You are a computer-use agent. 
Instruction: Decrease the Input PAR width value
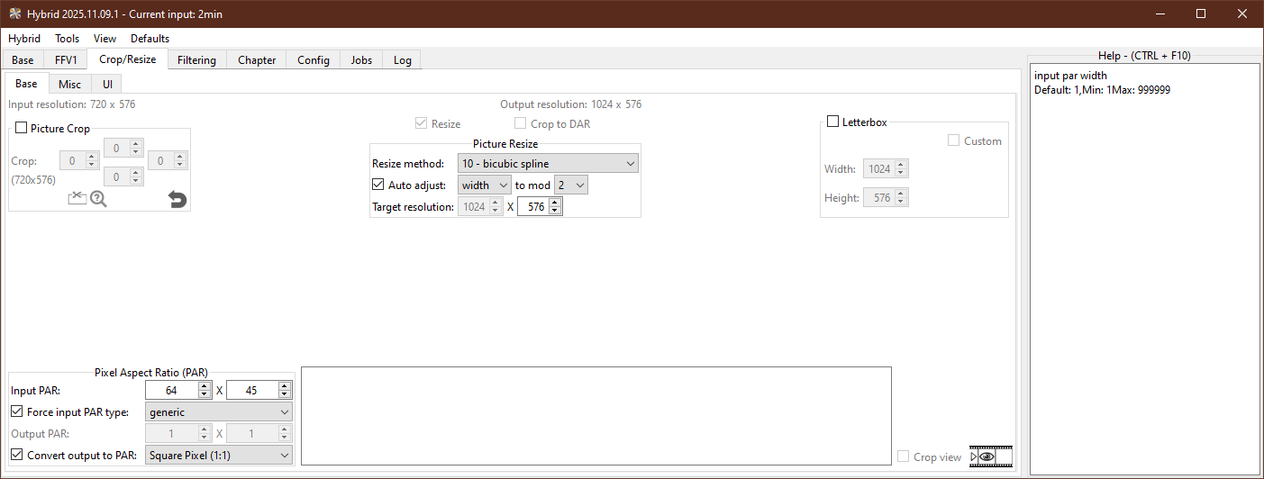[204, 394]
